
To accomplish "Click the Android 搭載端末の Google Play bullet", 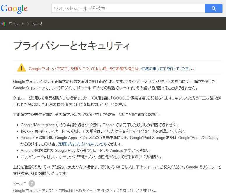I will coord(86,151).
